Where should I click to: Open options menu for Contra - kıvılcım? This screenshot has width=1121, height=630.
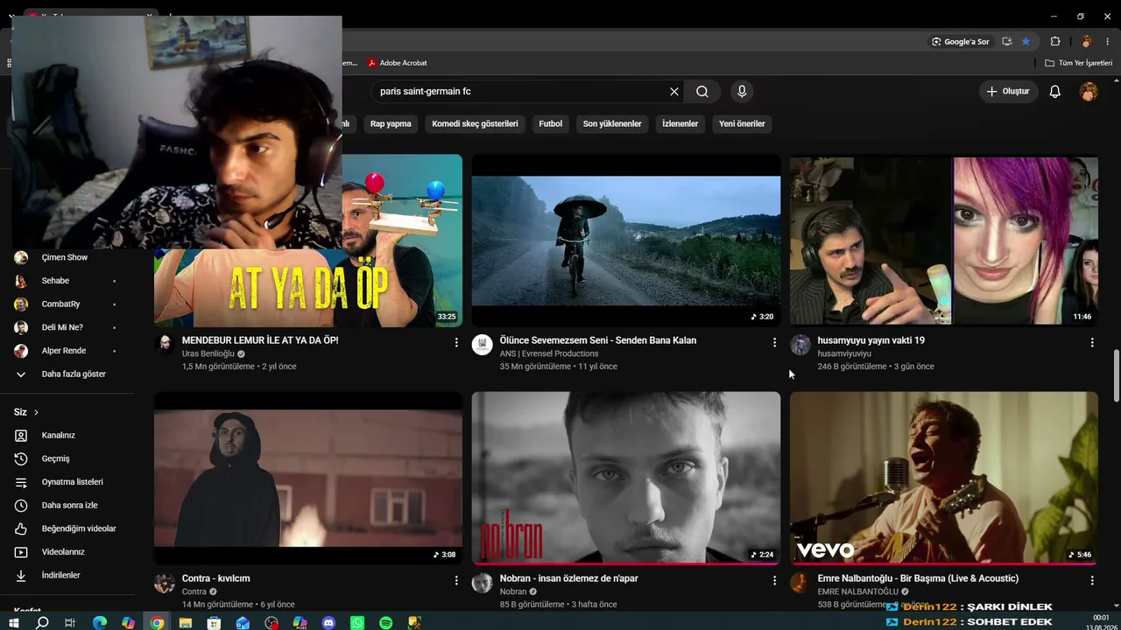coord(456,580)
